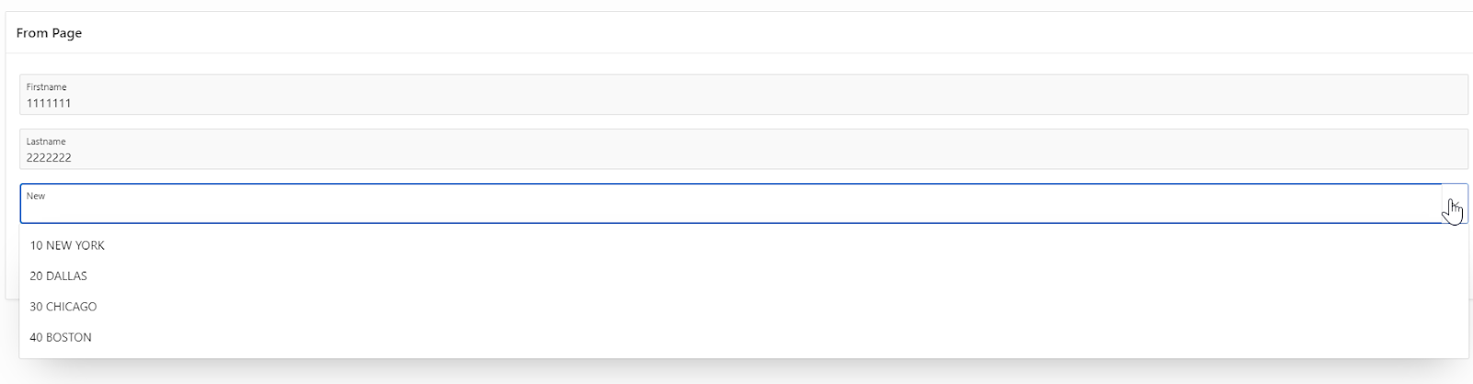Click the DALLAS city name

66,276
